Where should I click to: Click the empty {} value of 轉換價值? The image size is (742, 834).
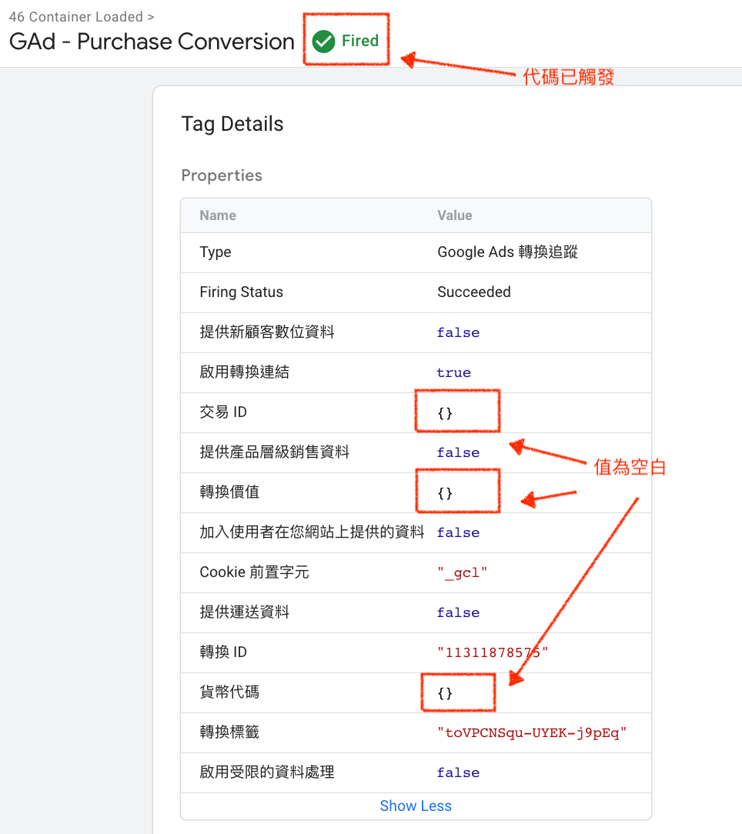coord(445,493)
